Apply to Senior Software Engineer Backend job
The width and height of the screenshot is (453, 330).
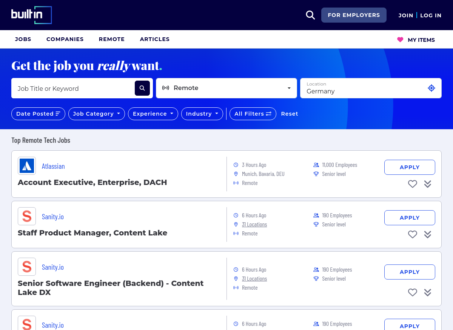(410, 272)
